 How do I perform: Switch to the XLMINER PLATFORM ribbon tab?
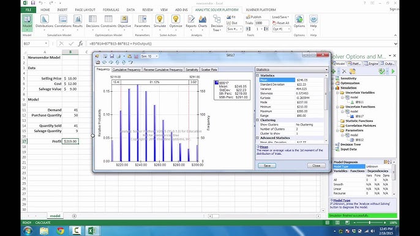tap(260, 10)
